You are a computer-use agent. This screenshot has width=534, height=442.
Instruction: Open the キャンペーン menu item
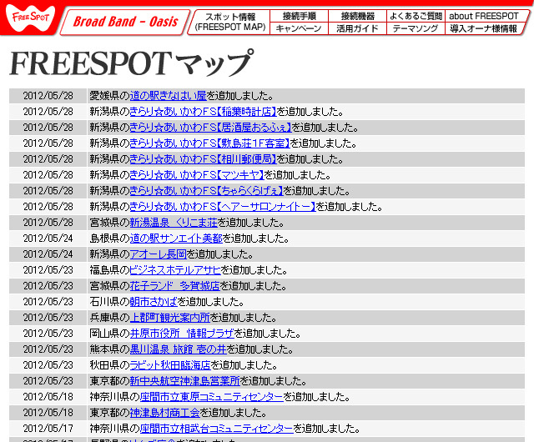(x=299, y=28)
